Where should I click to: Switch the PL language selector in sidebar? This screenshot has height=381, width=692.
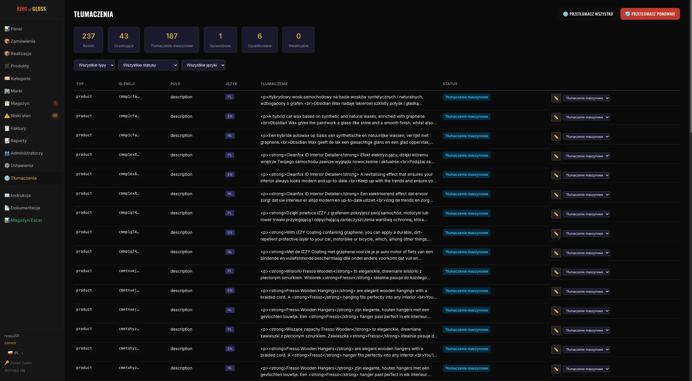click(16, 353)
